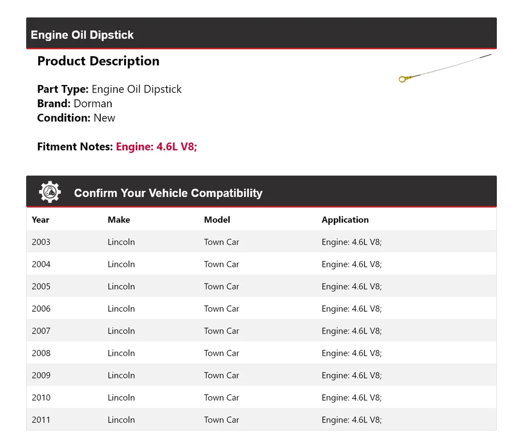Click the red Engine: 4.6L V8 fitment note
Image resolution: width=523 pixels, height=448 pixels.
pyautogui.click(x=156, y=147)
